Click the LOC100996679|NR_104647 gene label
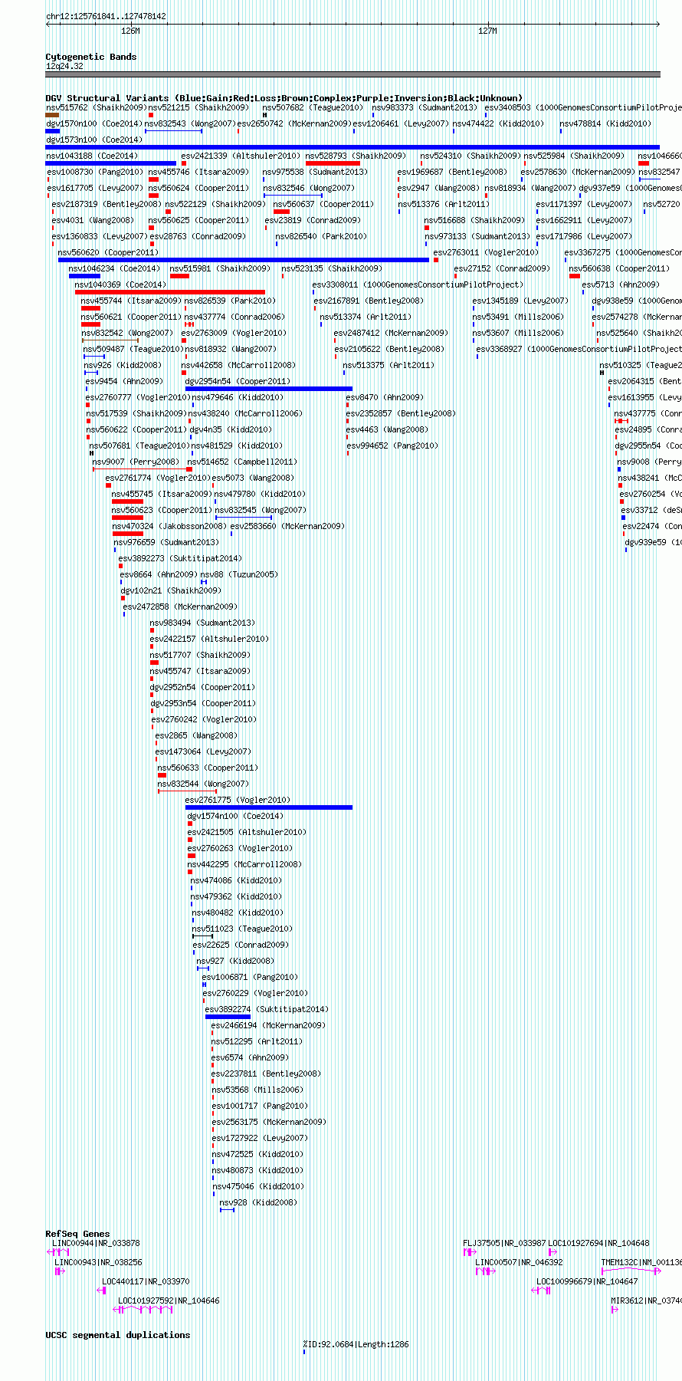This screenshot has width=682, height=1381. 587,1281
